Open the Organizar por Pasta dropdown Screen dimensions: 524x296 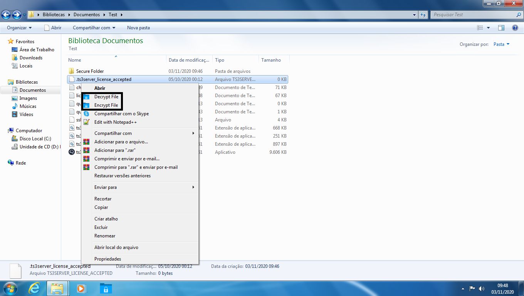[x=501, y=44]
